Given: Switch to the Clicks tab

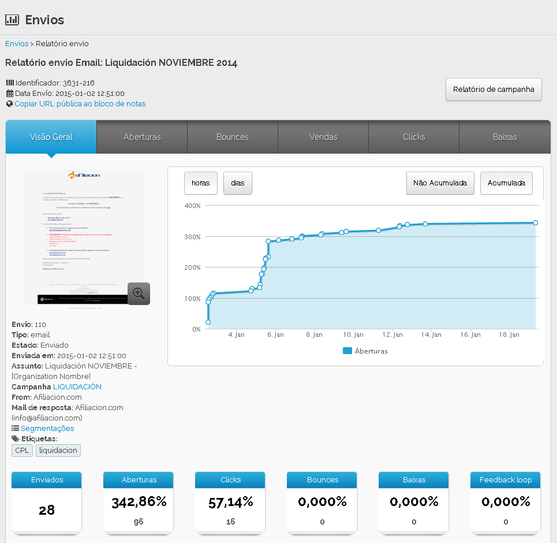Looking at the screenshot, I should pos(414,137).
